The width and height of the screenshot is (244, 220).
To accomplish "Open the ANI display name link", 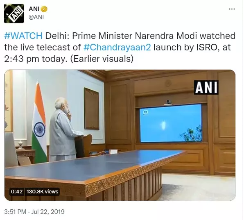I will coord(34,9).
